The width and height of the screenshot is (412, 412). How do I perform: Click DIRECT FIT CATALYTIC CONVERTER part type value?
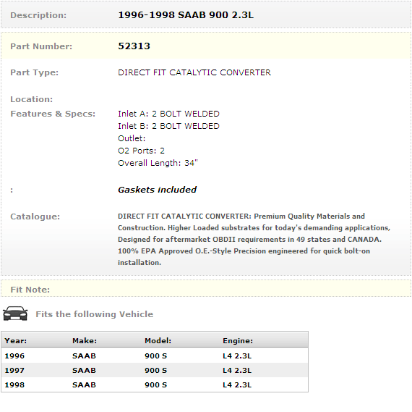pyautogui.click(x=194, y=72)
